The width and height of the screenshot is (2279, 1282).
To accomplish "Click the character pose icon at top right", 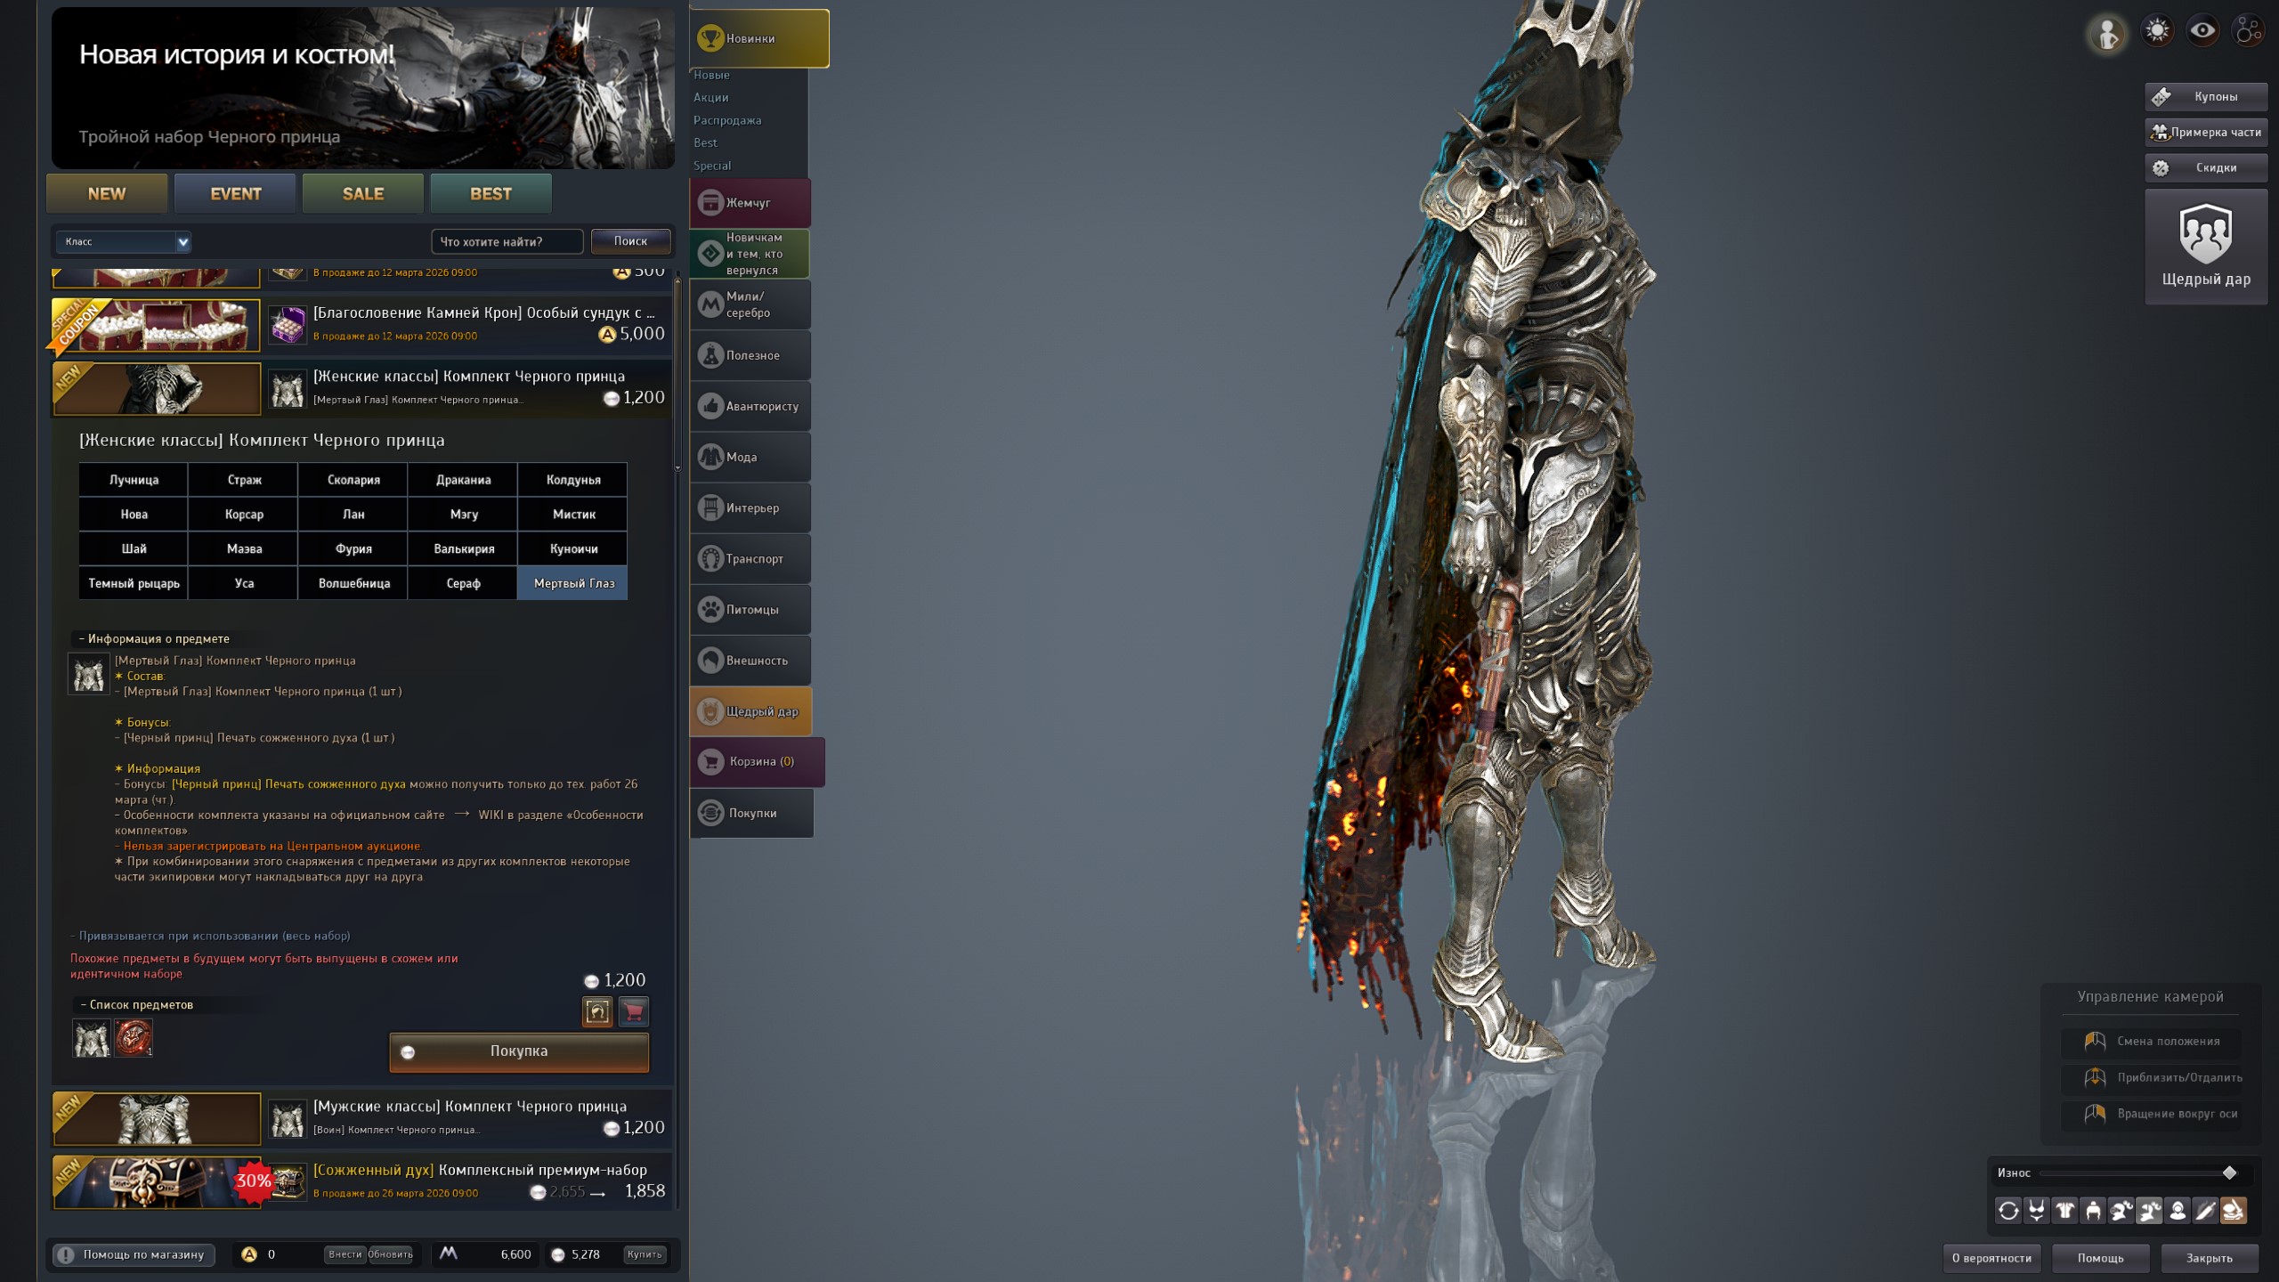I will pos(2107,35).
